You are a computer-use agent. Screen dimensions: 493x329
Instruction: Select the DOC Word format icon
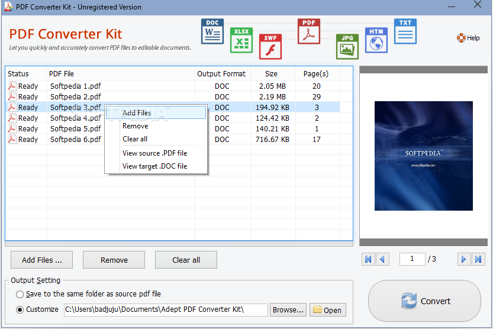pos(212,31)
